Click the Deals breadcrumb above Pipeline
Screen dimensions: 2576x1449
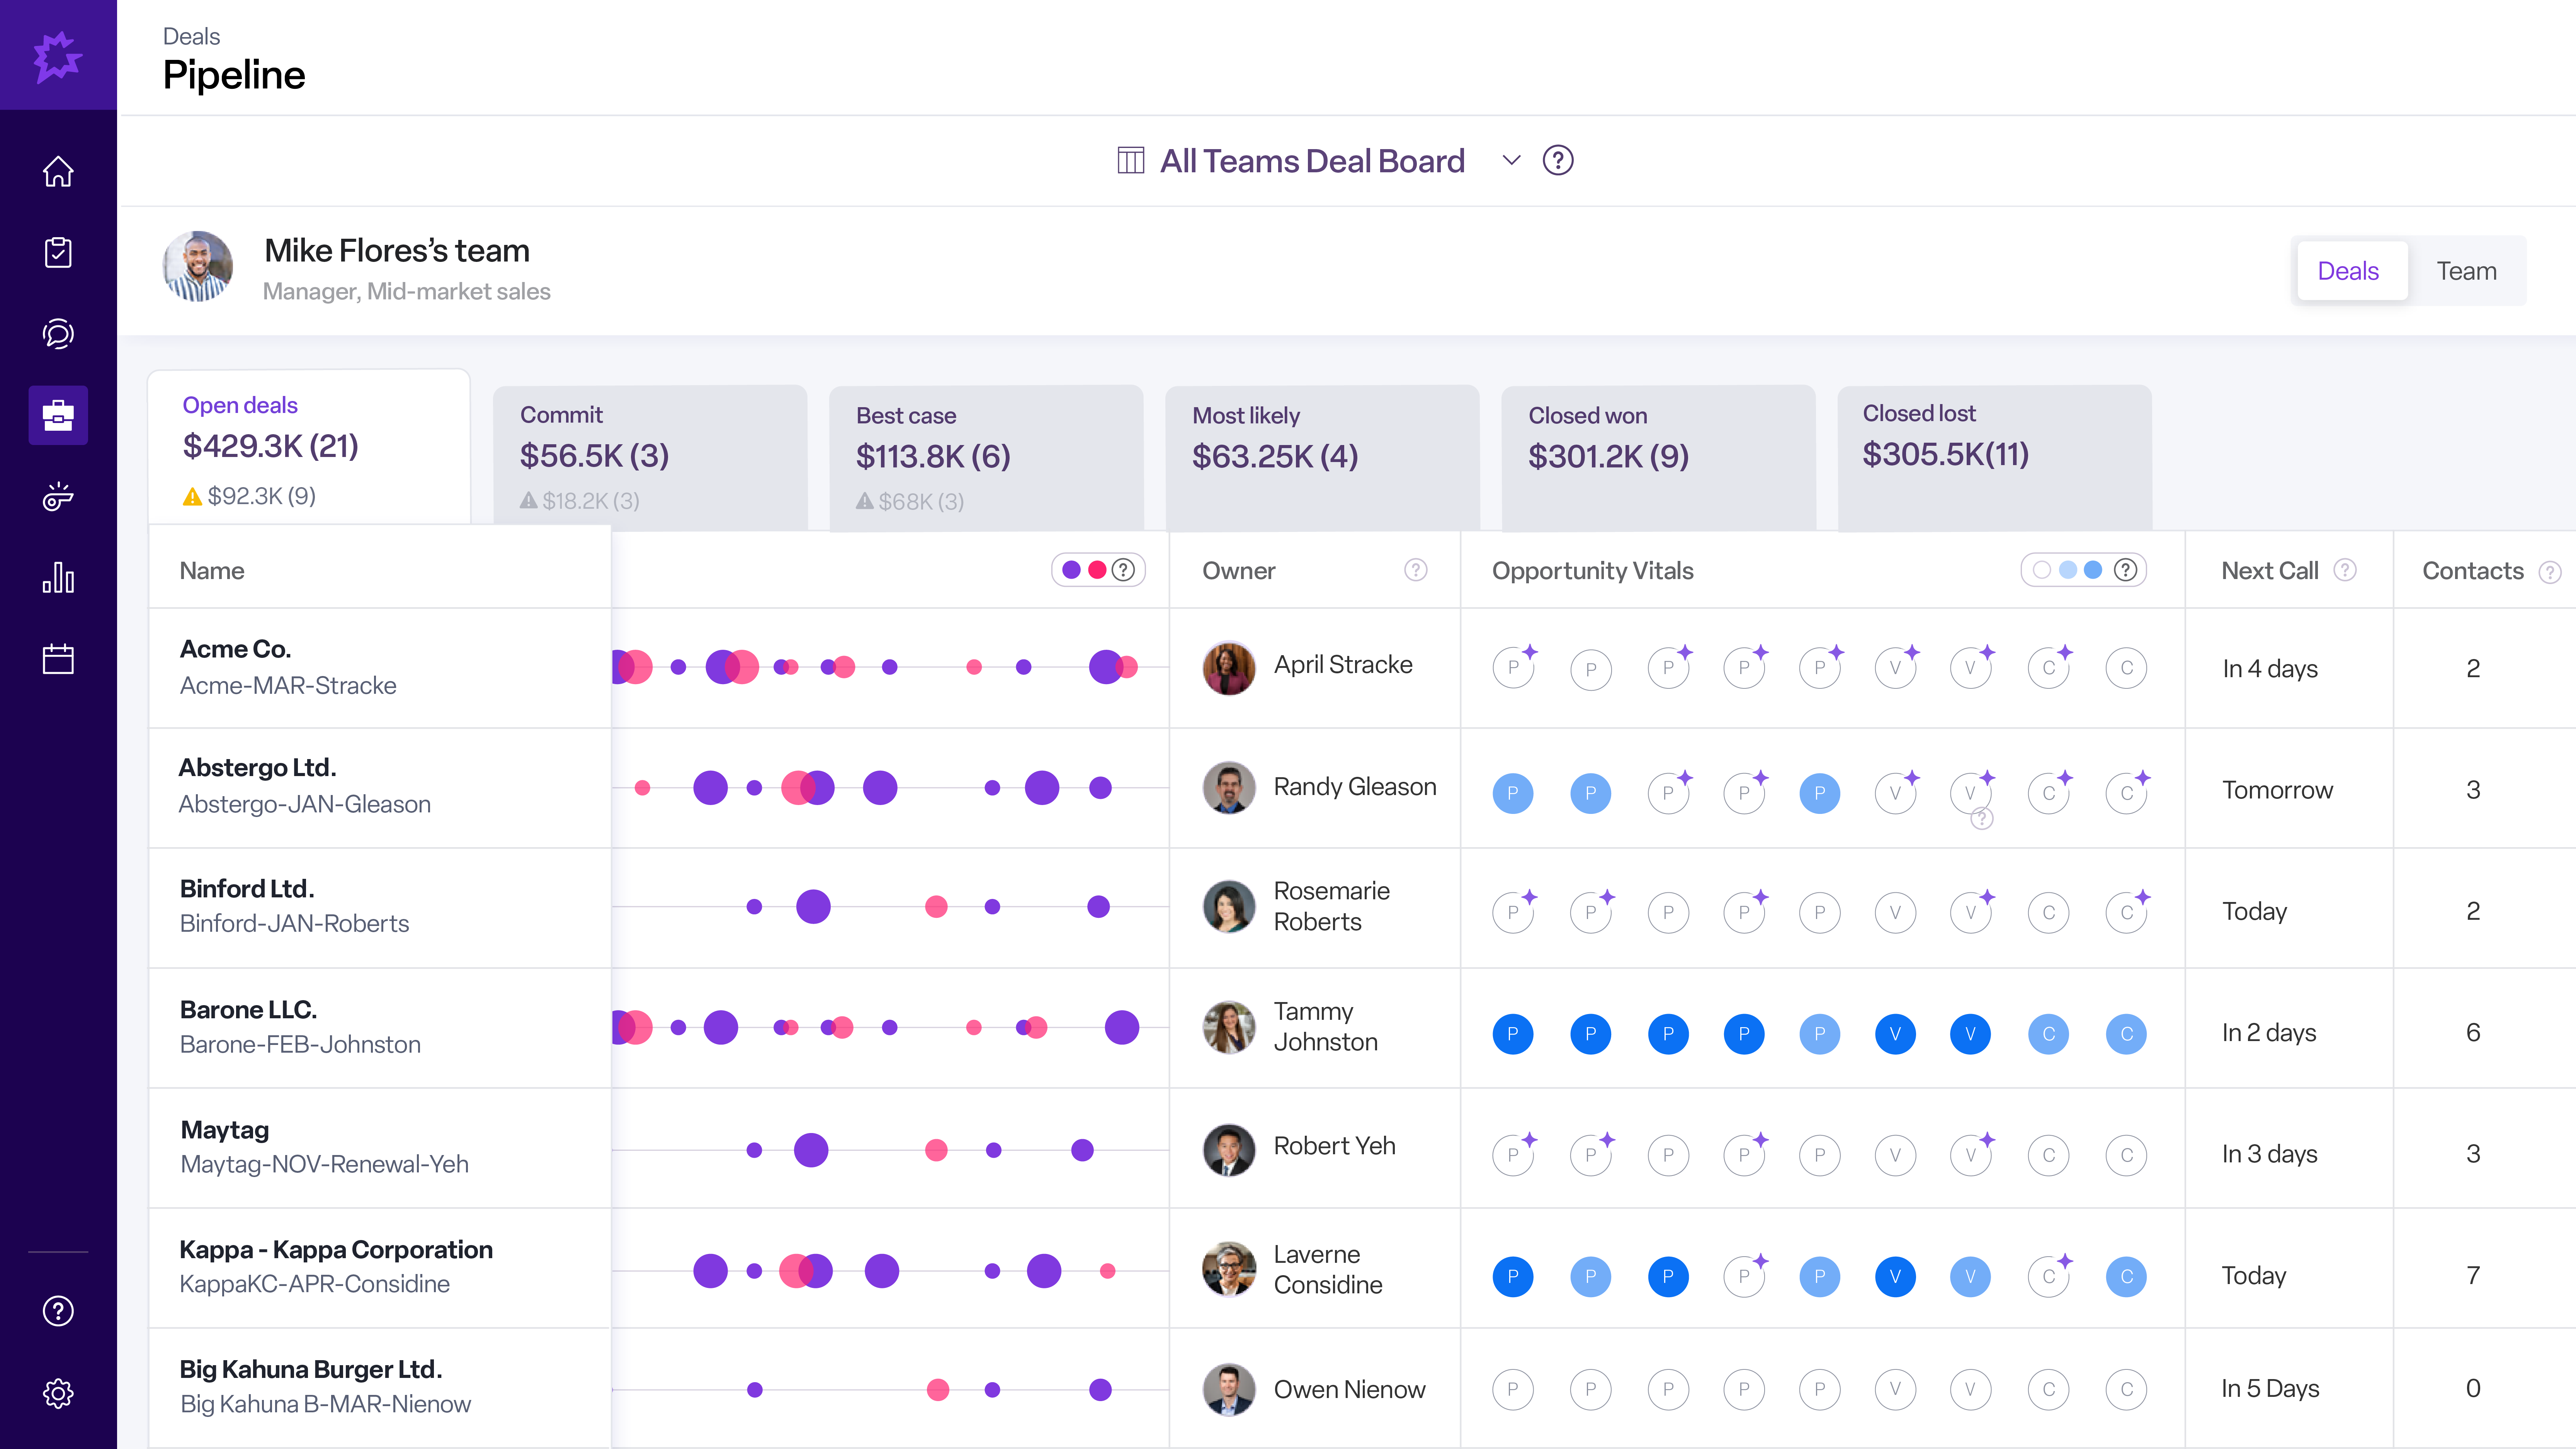[191, 37]
